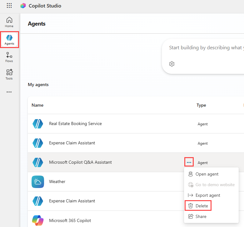The height and width of the screenshot is (227, 244).
Task: Sort agents by the Type column header
Action: coord(201,105)
